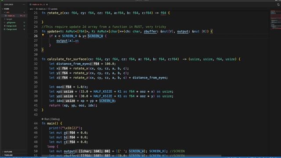The image size is (281, 158).
Task: Click "zbuffer" parameter on line 25
Action: [x=150, y=31]
